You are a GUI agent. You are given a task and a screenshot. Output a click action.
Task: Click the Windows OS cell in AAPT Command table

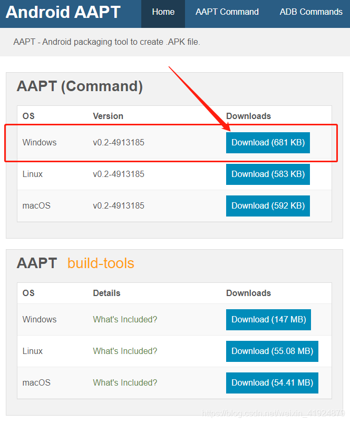point(40,142)
